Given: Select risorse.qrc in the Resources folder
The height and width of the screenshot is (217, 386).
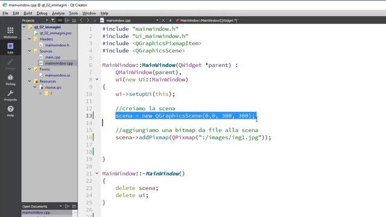Looking at the screenshot, I should point(53,87).
